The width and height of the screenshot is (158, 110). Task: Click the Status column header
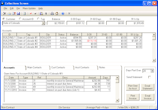click(x=61, y=35)
